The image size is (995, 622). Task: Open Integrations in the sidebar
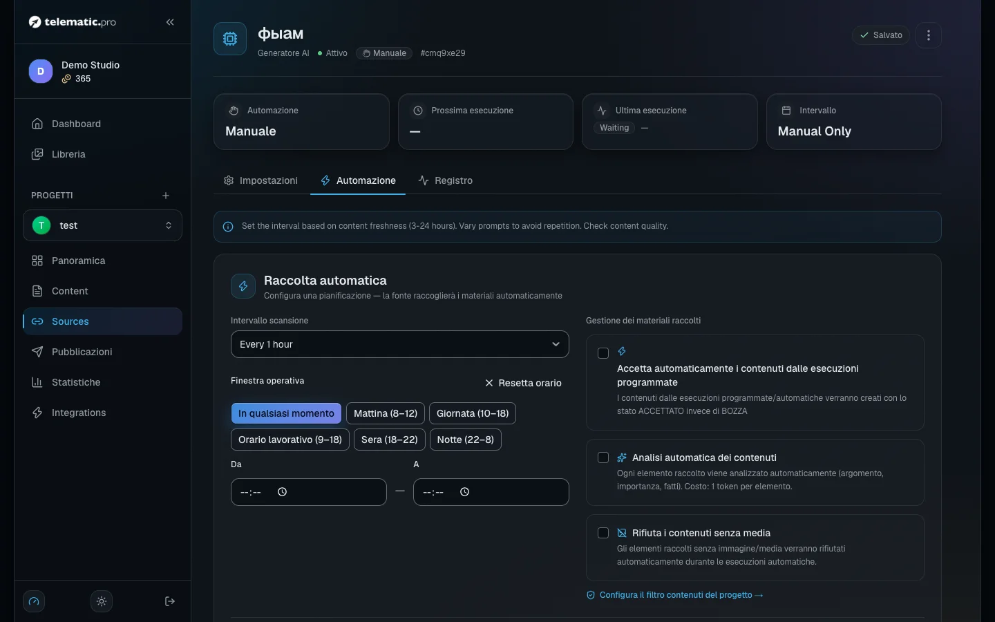coord(102,413)
